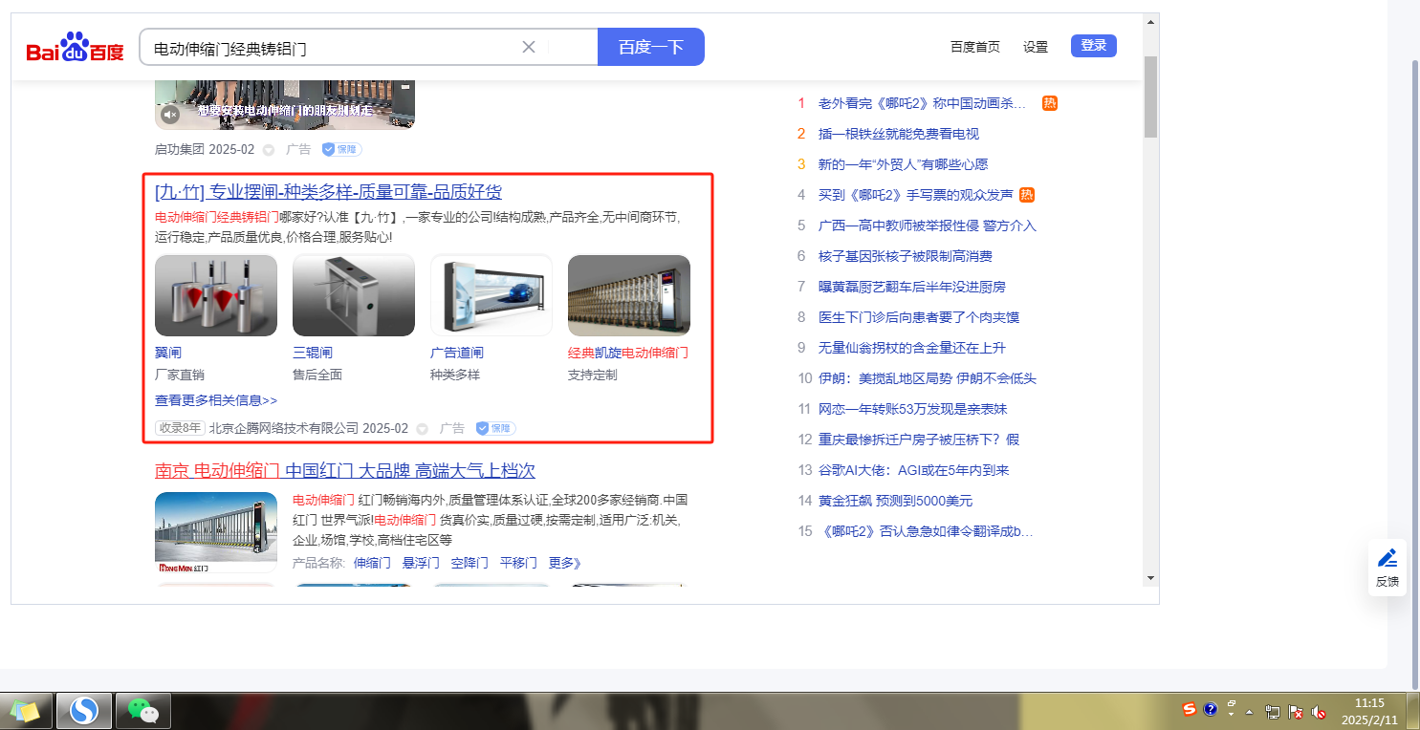1420x730 pixels.
Task: Click the scrollbar down arrow of results
Action: pyautogui.click(x=1150, y=577)
